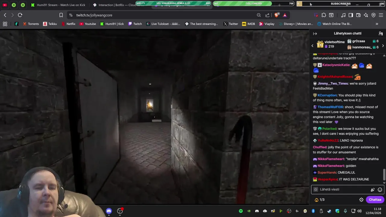Image resolution: width=386 pixels, height=217 pixels.
Task: Click username NikkoFlameheart on the golden message
Action: coord(331,166)
